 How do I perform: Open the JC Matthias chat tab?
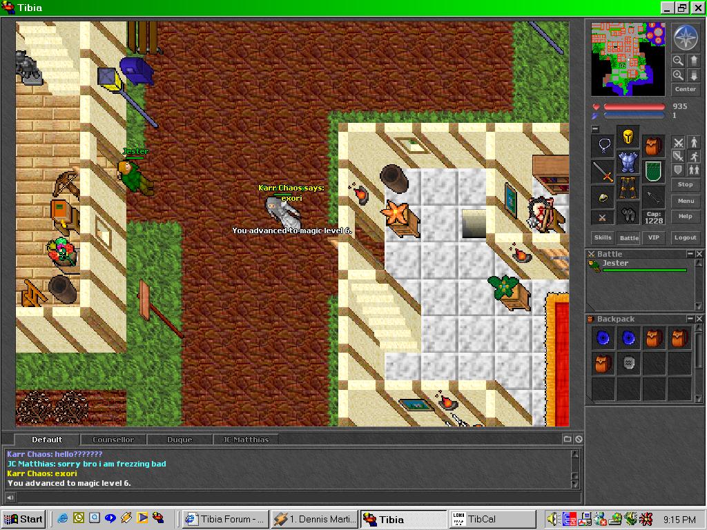pos(244,440)
